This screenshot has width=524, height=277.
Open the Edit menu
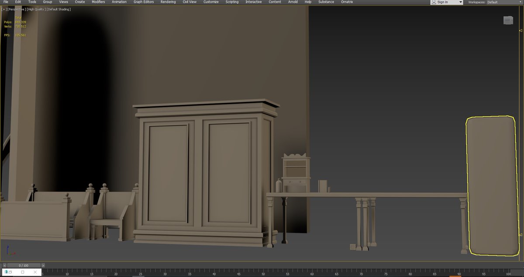18,2
